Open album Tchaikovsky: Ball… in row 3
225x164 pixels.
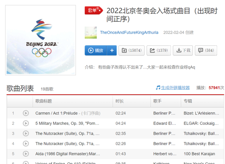coord(201,134)
